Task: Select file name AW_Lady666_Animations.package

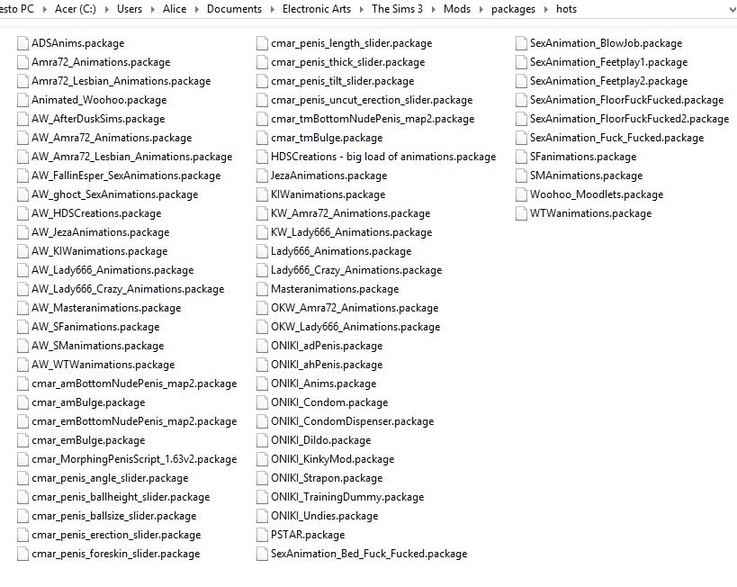Action: click(x=112, y=270)
